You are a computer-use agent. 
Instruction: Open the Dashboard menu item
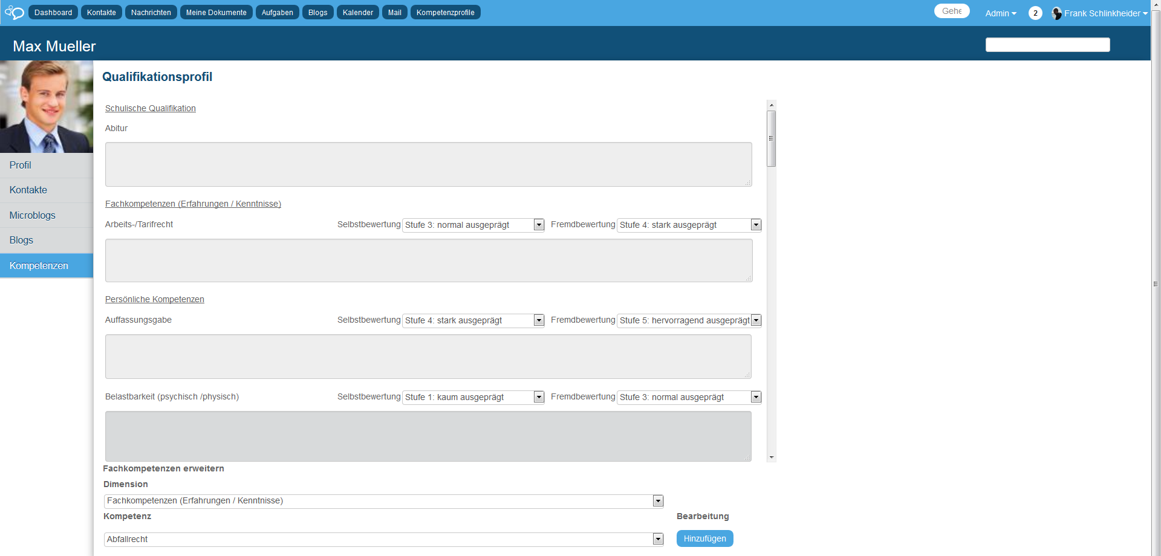53,13
